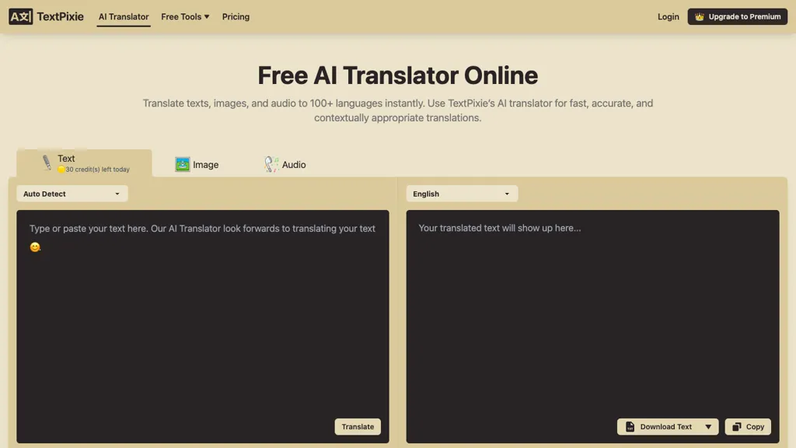The image size is (796, 448).
Task: Click the pencil icon on the Text tab
Action: [47, 163]
